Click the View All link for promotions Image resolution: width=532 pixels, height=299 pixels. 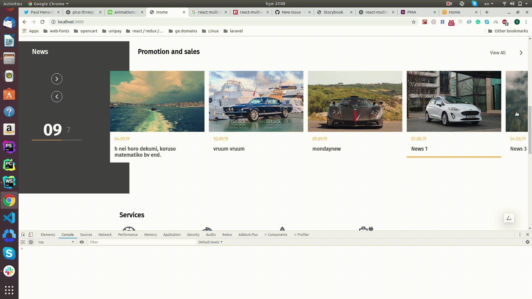click(x=497, y=53)
